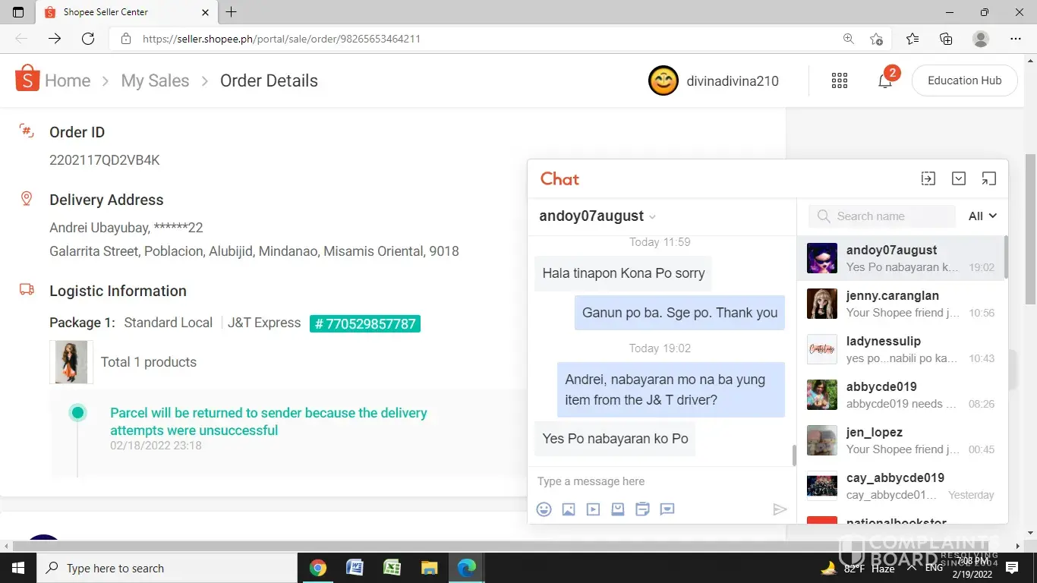This screenshot has width=1037, height=583.
Task: Open File Explorer from the taskbar
Action: [x=429, y=568]
